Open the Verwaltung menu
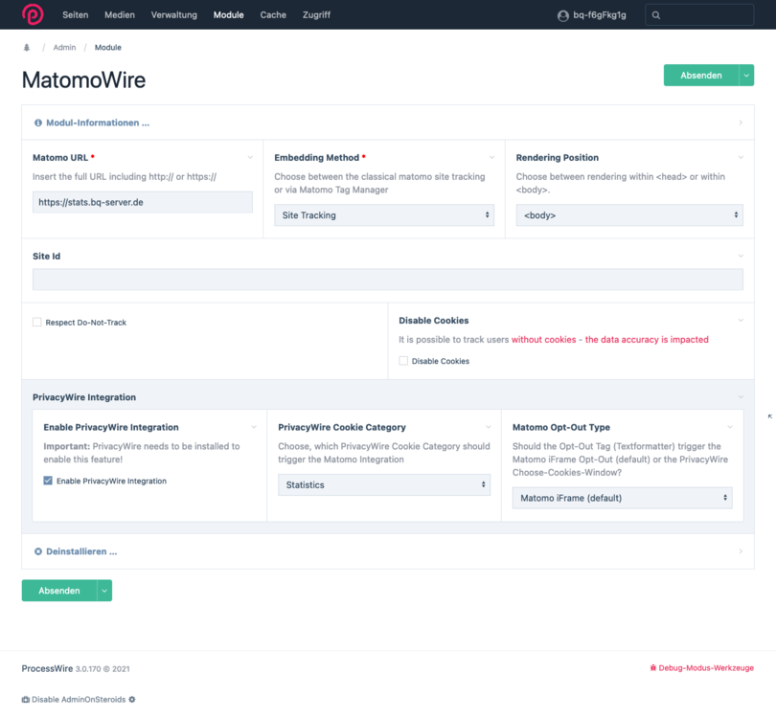The width and height of the screenshot is (776, 718). tap(174, 15)
